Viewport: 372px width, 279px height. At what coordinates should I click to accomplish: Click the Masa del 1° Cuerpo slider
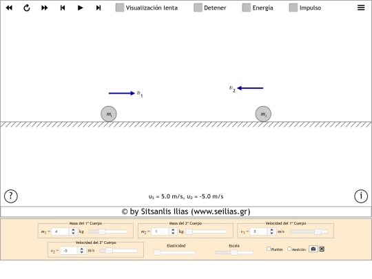point(108,231)
